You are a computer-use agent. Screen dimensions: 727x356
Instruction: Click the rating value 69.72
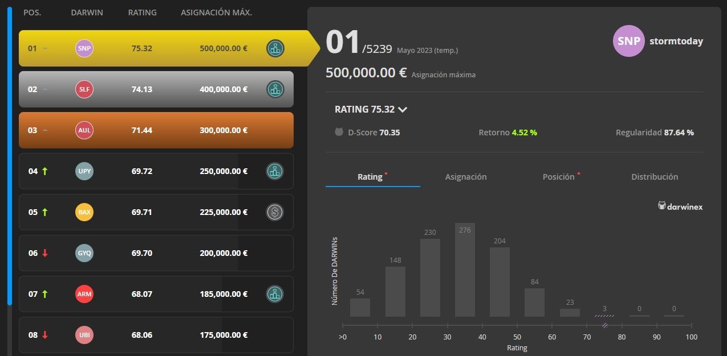(x=142, y=171)
